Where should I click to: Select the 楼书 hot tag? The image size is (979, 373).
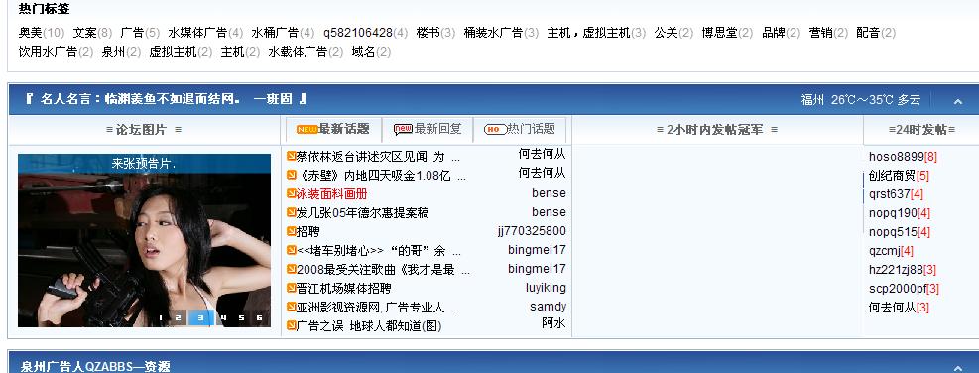(x=428, y=33)
